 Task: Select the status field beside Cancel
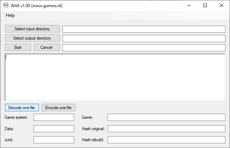144,48
